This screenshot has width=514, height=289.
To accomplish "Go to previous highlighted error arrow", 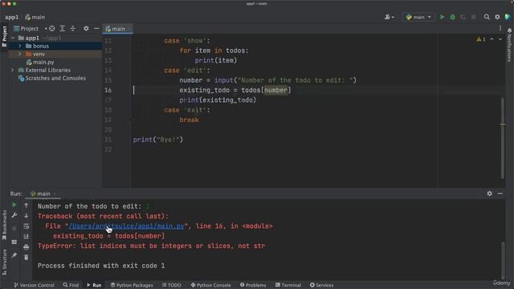I will click(492, 39).
